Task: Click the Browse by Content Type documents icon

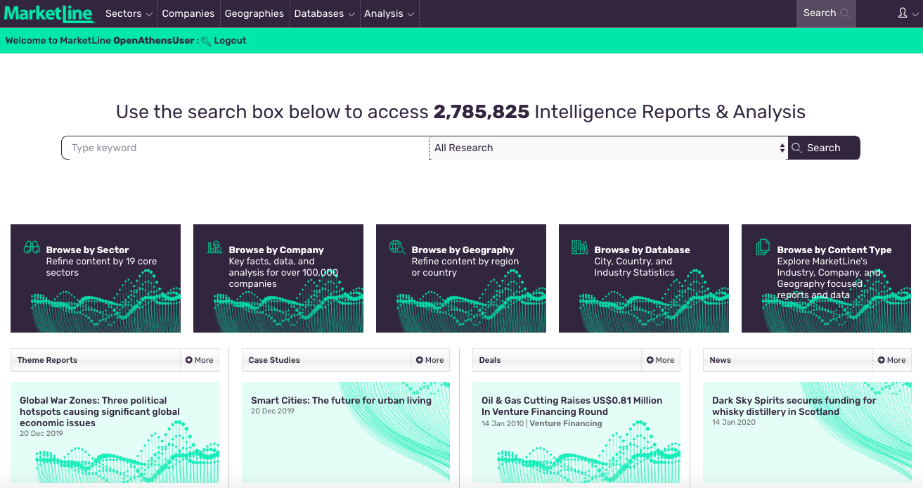Action: click(763, 248)
